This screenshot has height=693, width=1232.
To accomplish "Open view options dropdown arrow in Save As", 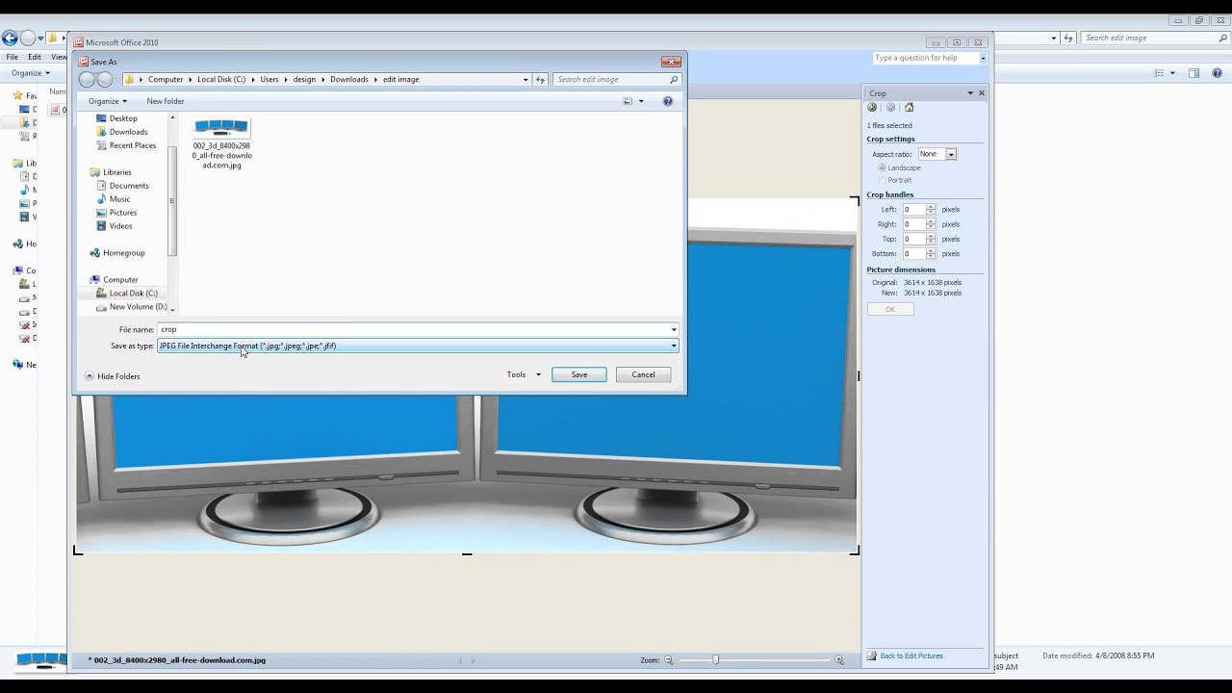I will [641, 101].
